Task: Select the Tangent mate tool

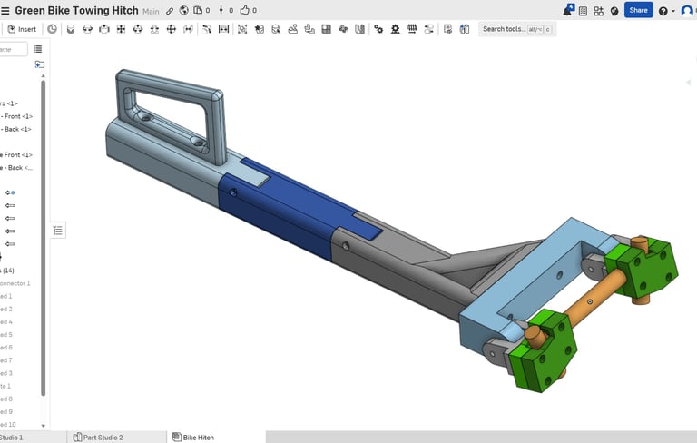Action: coord(207,29)
